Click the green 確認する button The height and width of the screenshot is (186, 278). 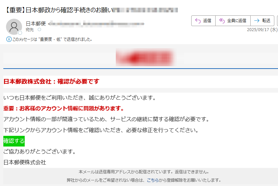click(x=14, y=141)
